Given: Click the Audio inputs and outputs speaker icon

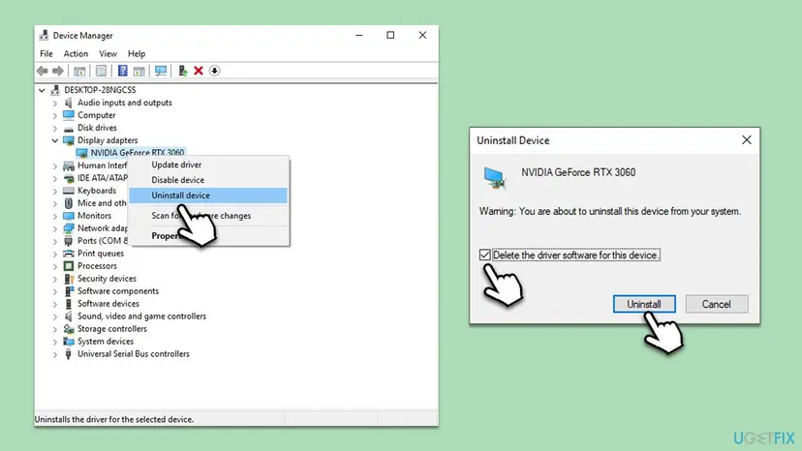Looking at the screenshot, I should (x=69, y=103).
